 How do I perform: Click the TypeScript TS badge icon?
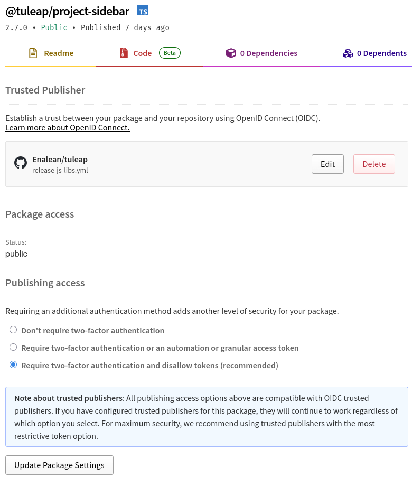[143, 11]
